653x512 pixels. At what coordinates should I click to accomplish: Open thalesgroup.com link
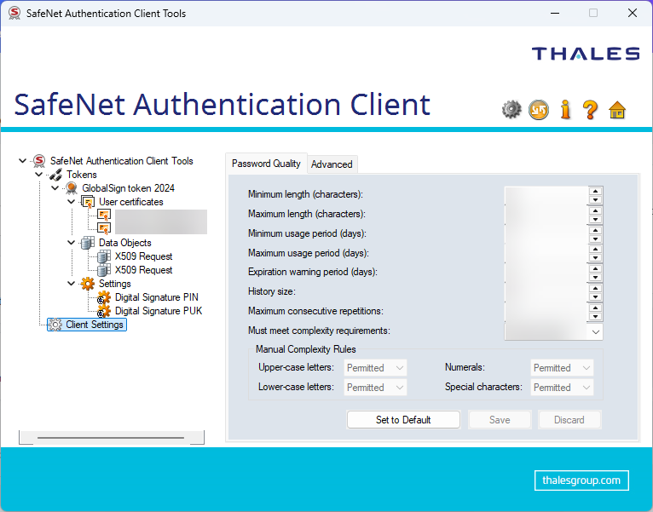click(581, 480)
